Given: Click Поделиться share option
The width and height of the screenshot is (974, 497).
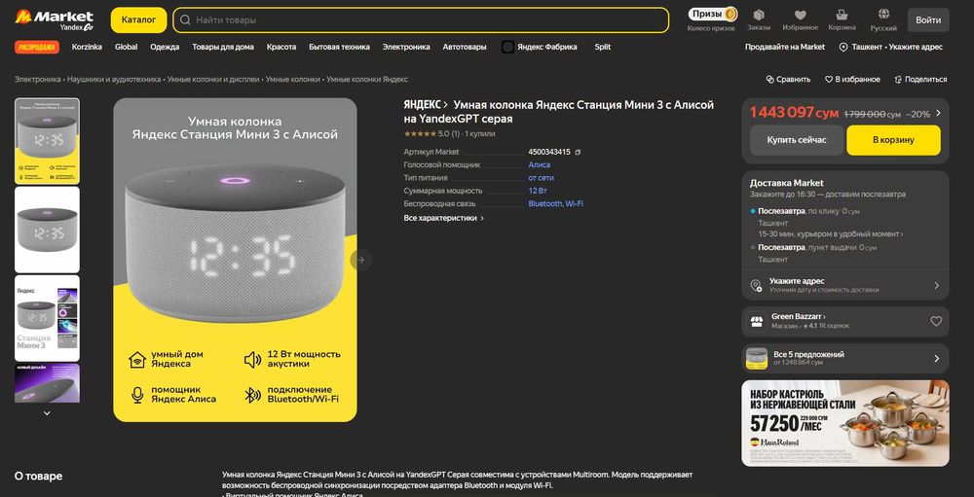Looking at the screenshot, I should pyautogui.click(x=920, y=80).
